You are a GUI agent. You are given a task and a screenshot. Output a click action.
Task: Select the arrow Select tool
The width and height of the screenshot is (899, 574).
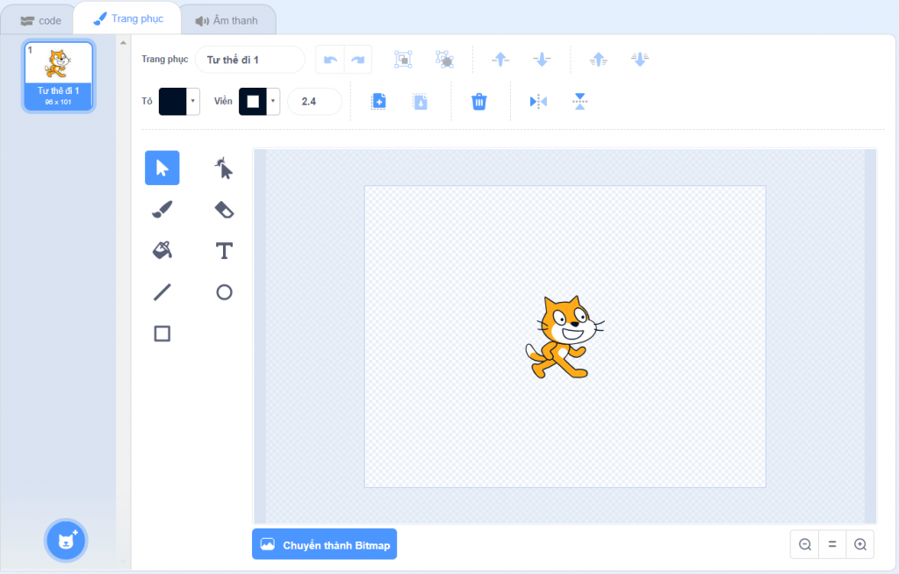162,168
